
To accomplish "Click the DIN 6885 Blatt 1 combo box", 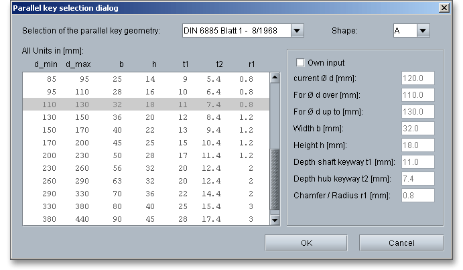I will click(236, 31).
